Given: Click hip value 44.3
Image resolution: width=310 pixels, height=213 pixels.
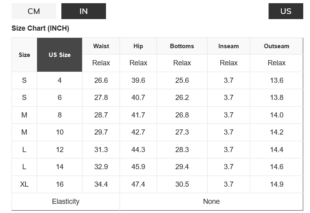Looking at the screenshot, I should coord(138,150).
